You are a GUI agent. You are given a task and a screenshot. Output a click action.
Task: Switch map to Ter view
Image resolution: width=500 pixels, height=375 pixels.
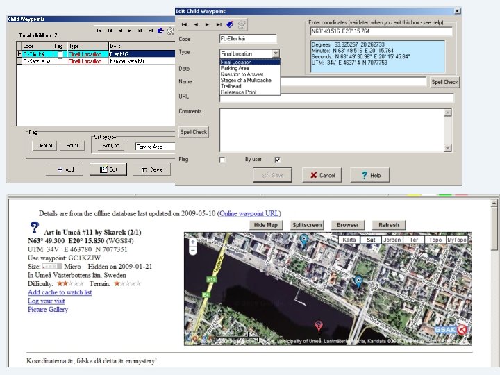tap(414, 240)
